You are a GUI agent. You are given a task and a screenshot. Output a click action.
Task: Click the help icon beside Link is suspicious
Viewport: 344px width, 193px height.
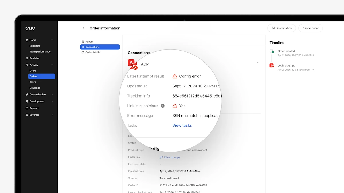coord(163,106)
